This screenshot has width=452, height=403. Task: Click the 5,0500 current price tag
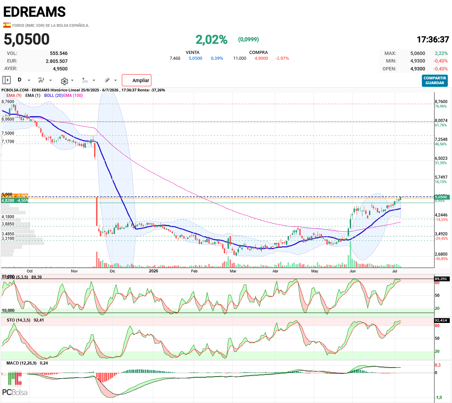pos(441,197)
